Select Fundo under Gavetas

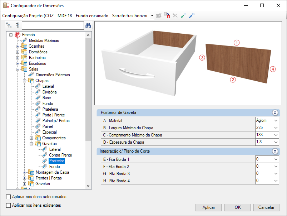(55, 167)
